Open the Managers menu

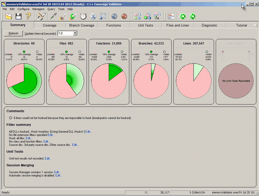(38, 9)
